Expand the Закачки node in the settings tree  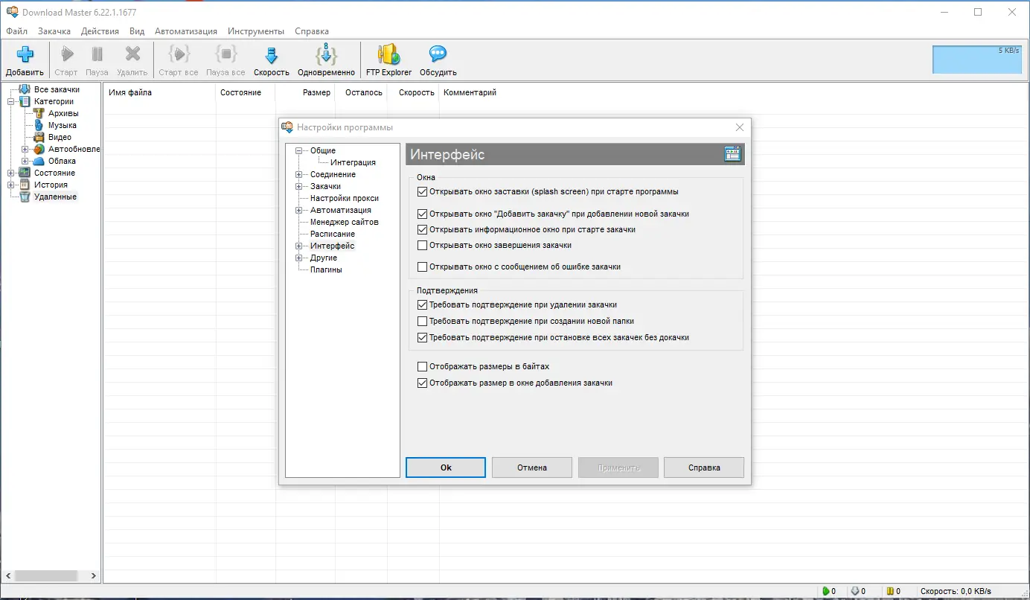pos(299,186)
